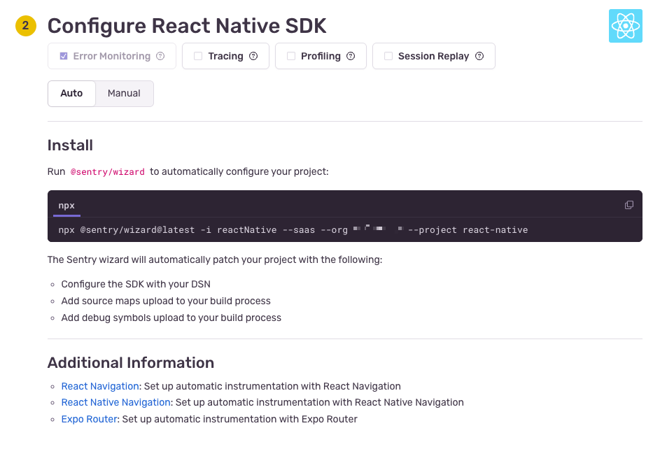Click the React logo icon

[625, 26]
